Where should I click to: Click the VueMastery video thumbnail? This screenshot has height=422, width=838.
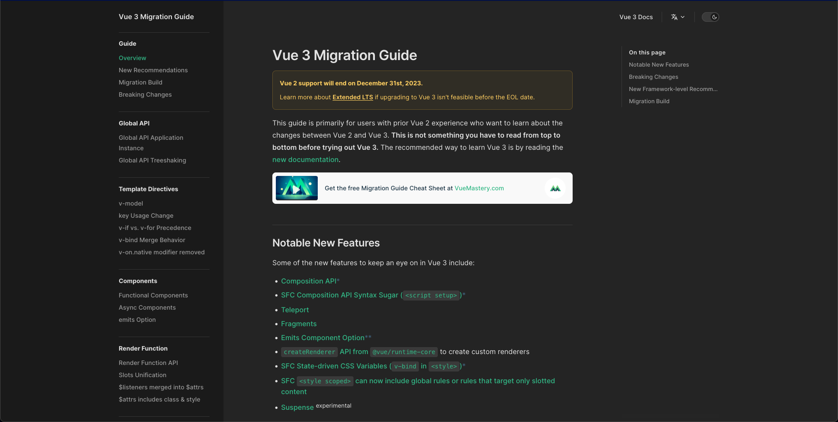click(297, 188)
